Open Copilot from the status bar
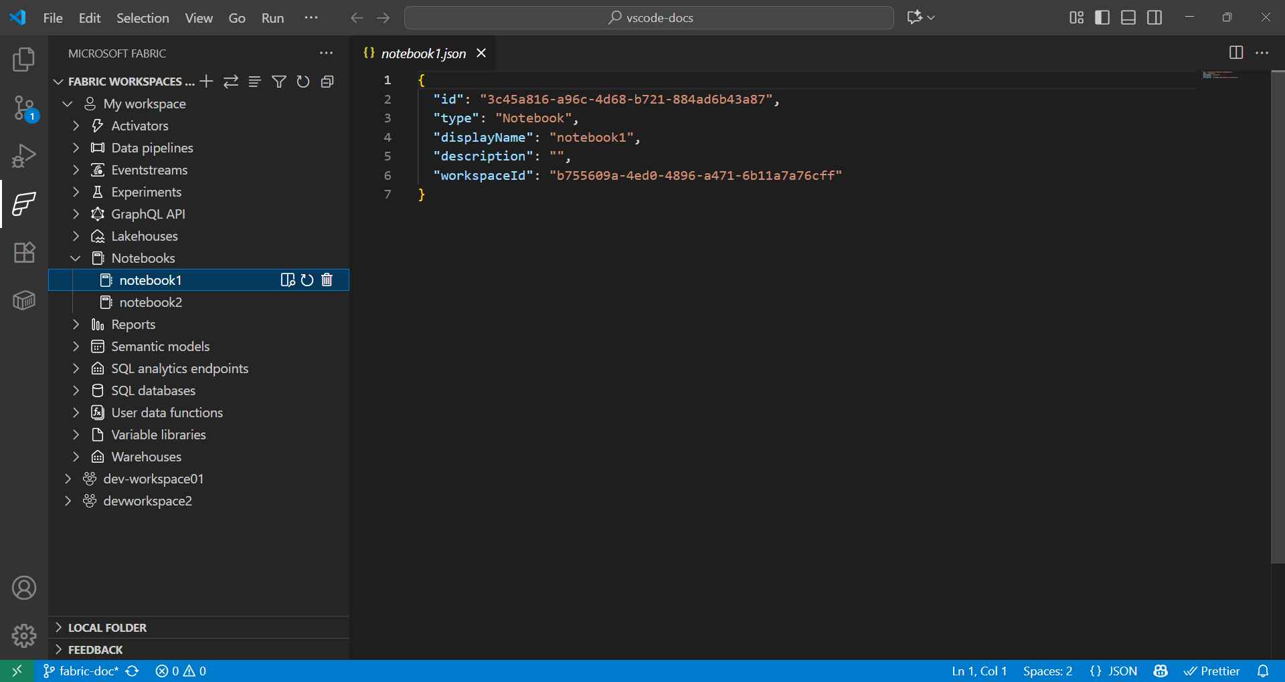1285x682 pixels. tap(1161, 671)
